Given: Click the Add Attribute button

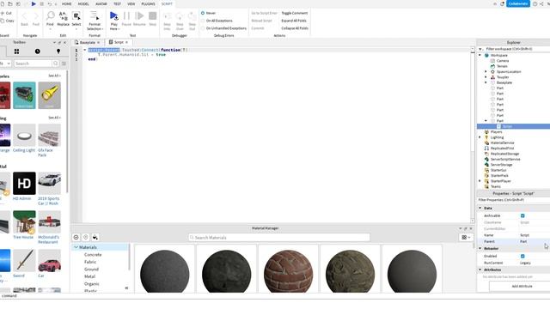Looking at the screenshot, I should click(522, 286).
